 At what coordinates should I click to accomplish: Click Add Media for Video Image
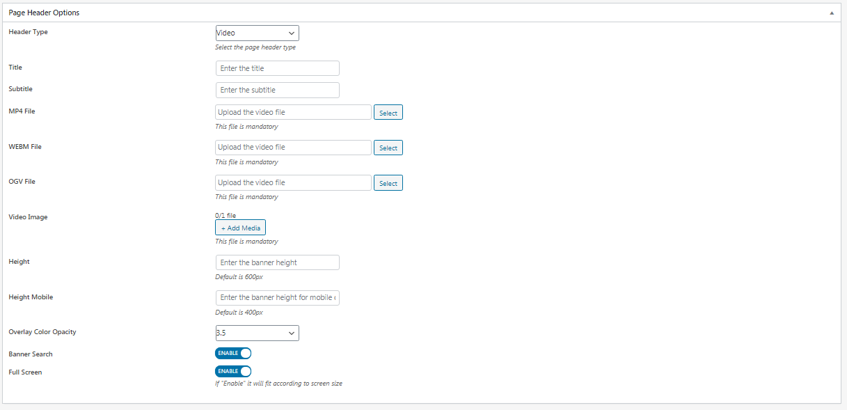click(240, 228)
